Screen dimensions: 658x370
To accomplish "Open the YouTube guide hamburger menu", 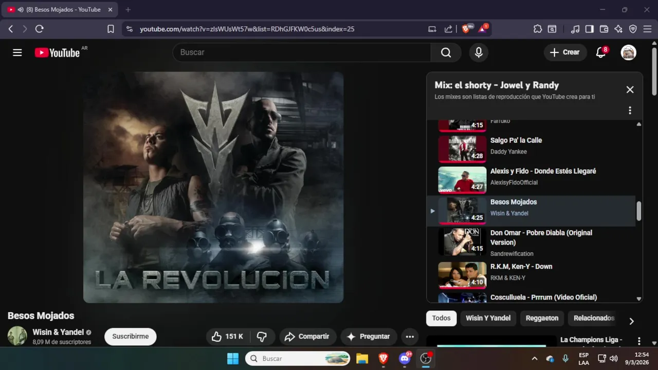I will tap(17, 52).
